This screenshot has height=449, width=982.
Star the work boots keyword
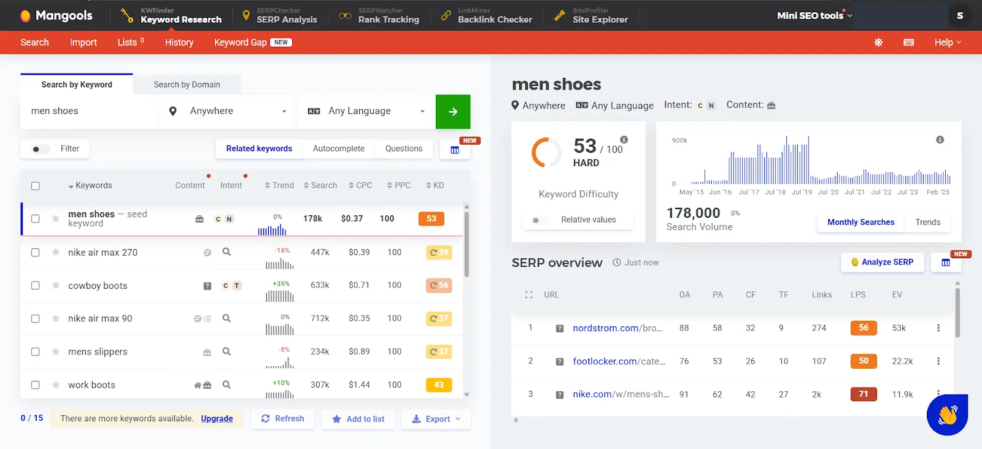(x=56, y=385)
